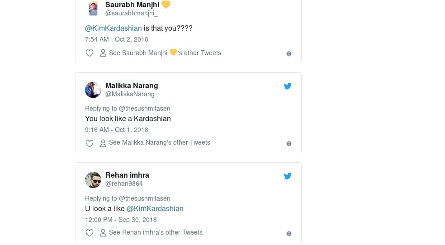The image size is (445, 245).
Task: Open the 9:16 AM - Oct 1, 2018 timestamp
Action: (117, 130)
